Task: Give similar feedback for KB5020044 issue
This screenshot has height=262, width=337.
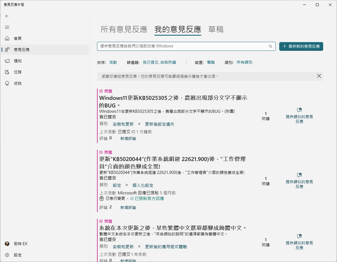Action: 299,181
